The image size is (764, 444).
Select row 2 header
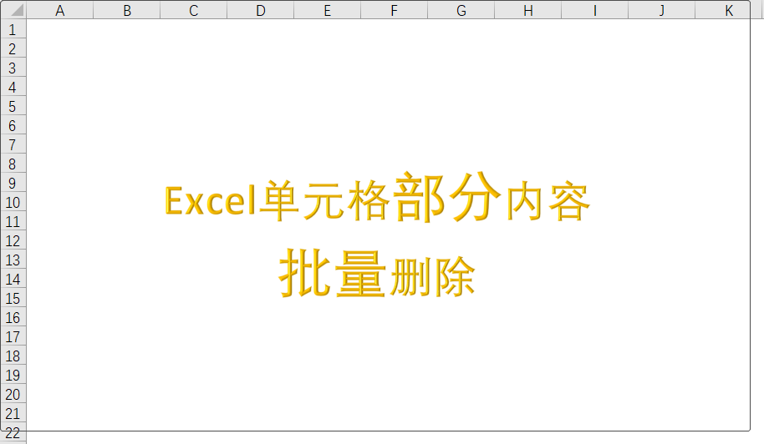13,48
